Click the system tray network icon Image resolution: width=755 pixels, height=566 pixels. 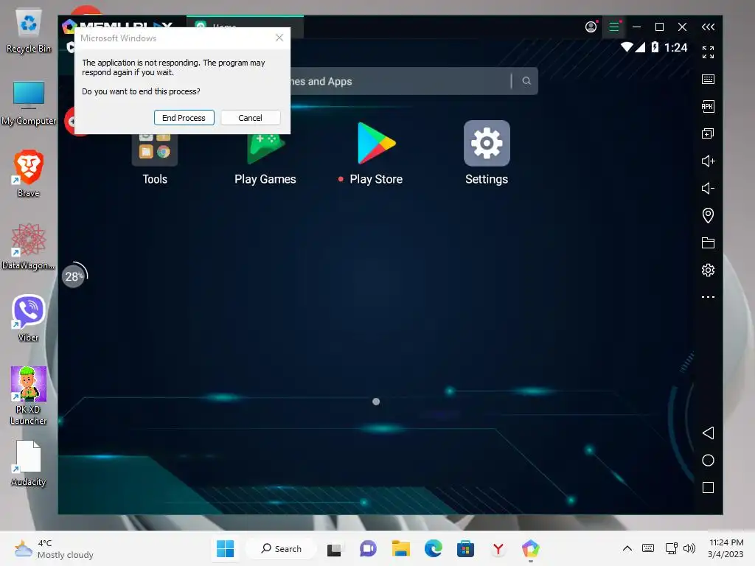[671, 548]
